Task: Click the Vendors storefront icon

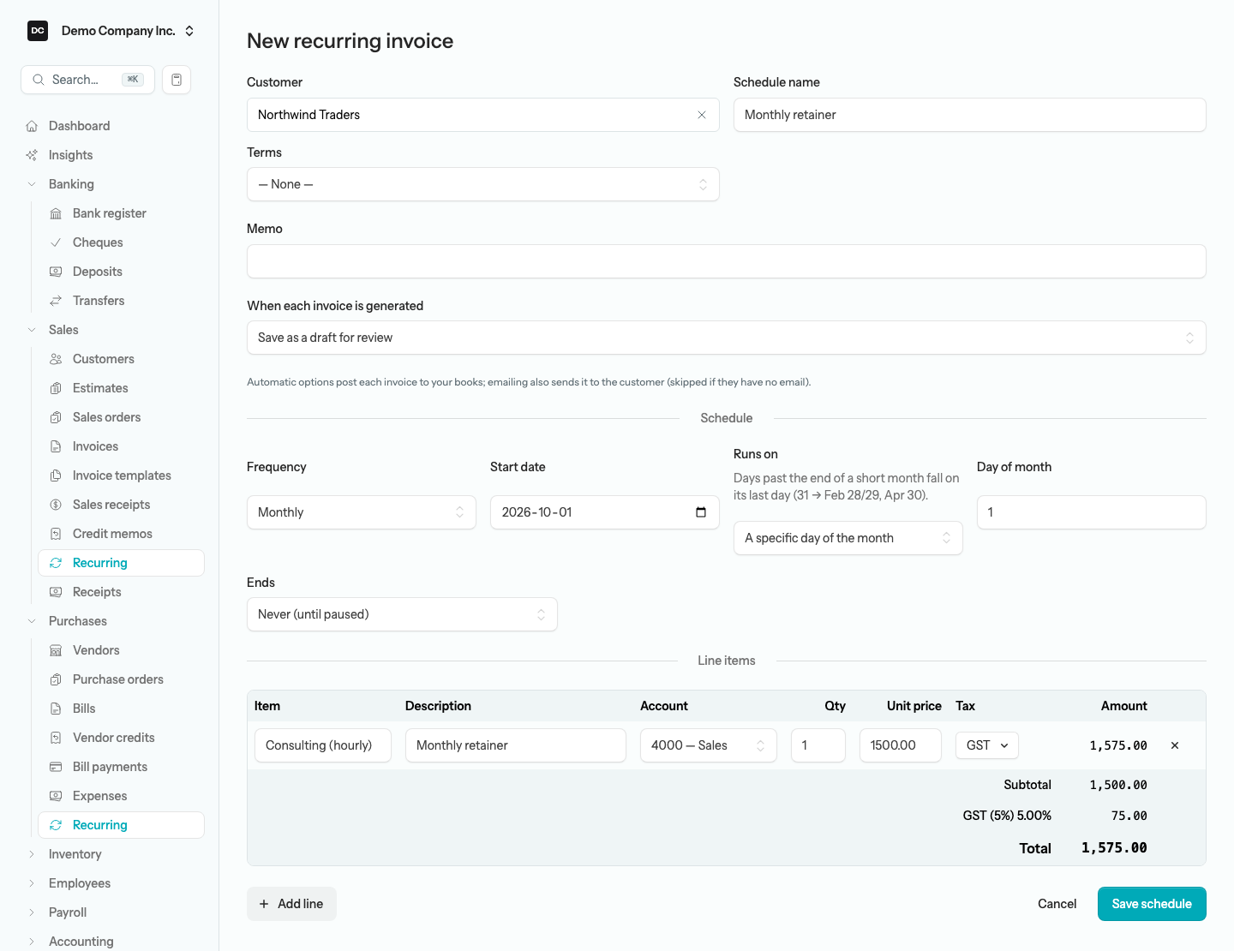Action: 56,650
